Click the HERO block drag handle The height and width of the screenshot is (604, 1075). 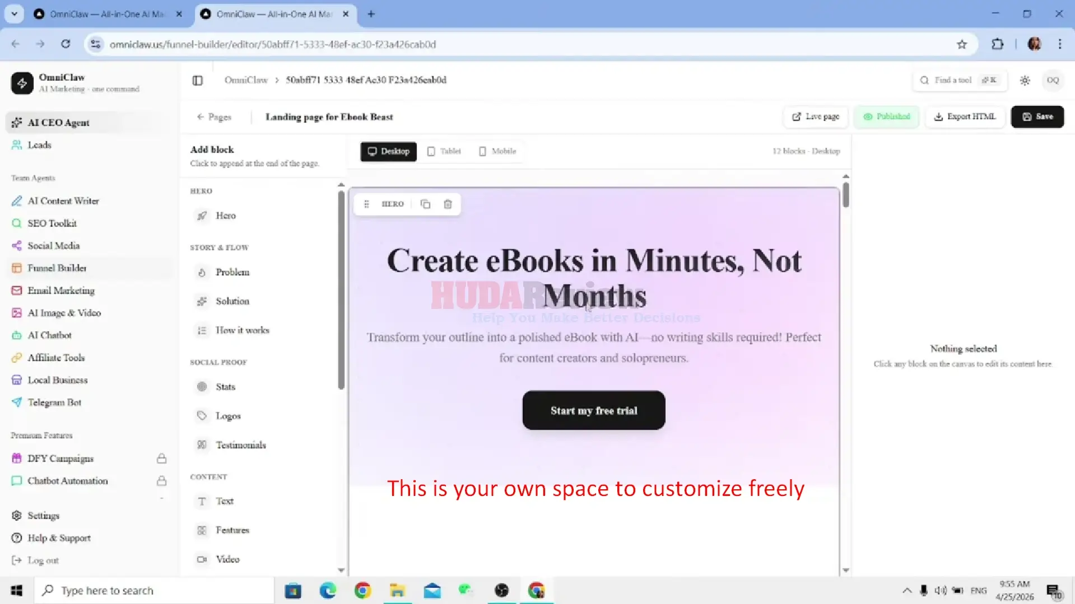click(366, 204)
